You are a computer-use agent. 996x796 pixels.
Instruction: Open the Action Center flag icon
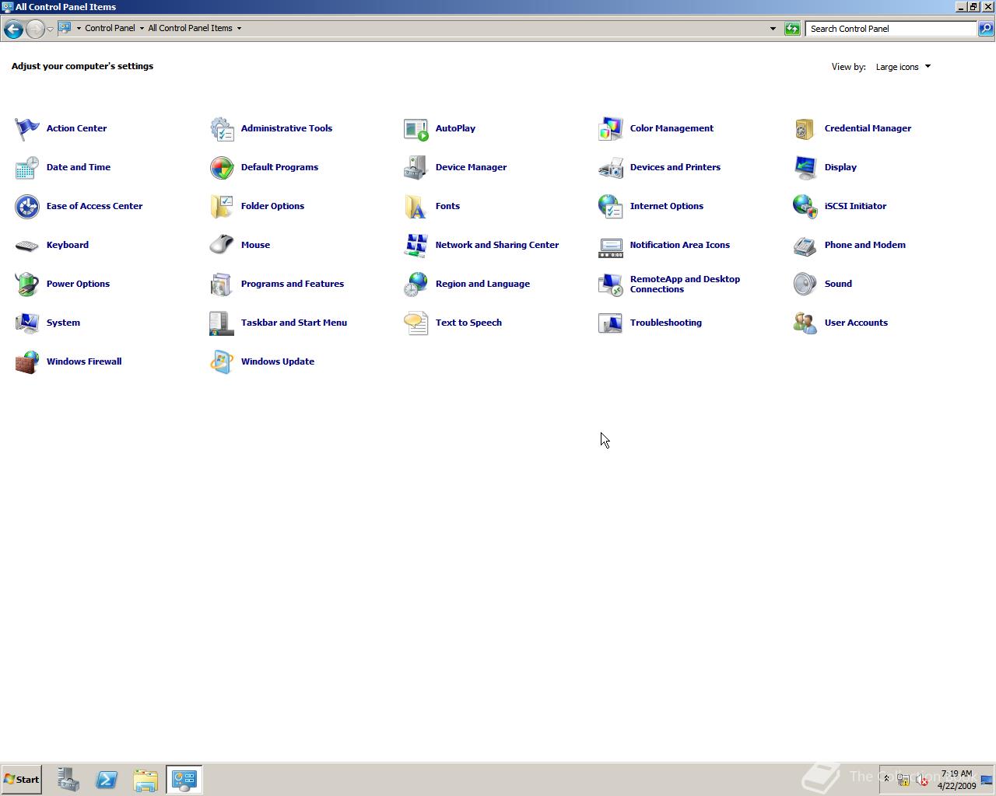coord(27,129)
